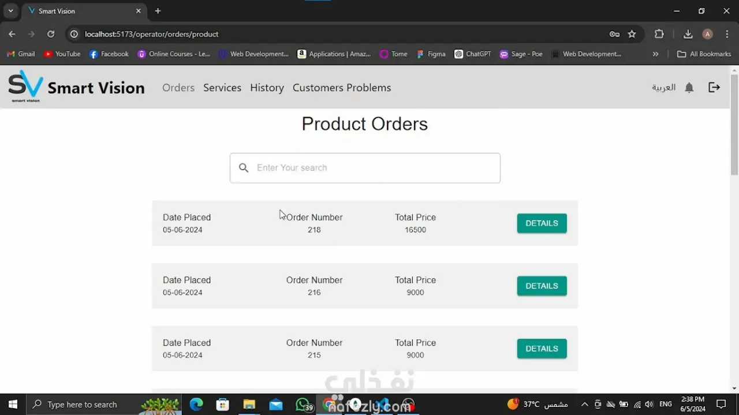
Task: Click the Enter Your search field
Action: pyautogui.click(x=365, y=168)
